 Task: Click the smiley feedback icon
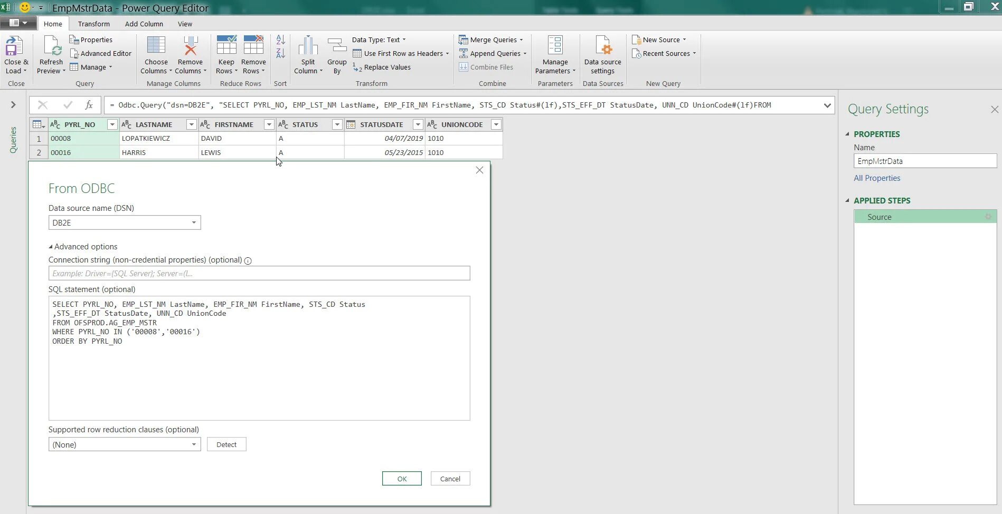pos(24,7)
